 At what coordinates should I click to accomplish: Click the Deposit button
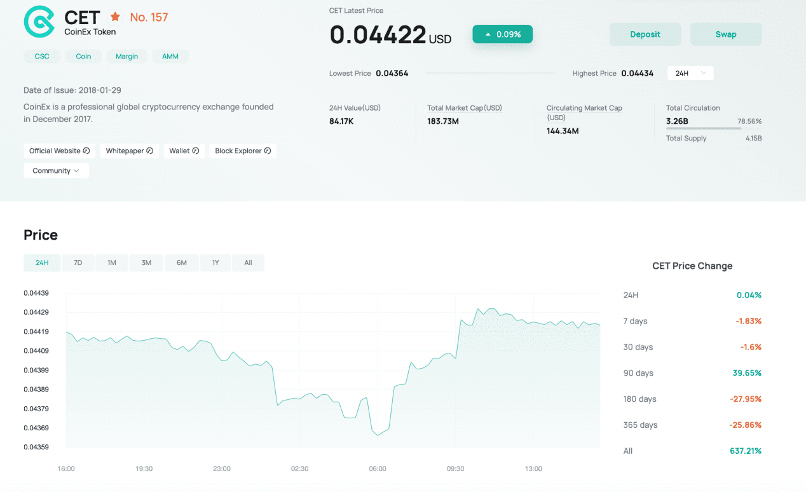(645, 34)
